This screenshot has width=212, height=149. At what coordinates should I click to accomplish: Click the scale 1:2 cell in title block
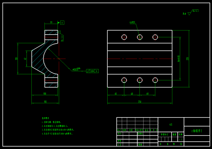click(x=181, y=139)
